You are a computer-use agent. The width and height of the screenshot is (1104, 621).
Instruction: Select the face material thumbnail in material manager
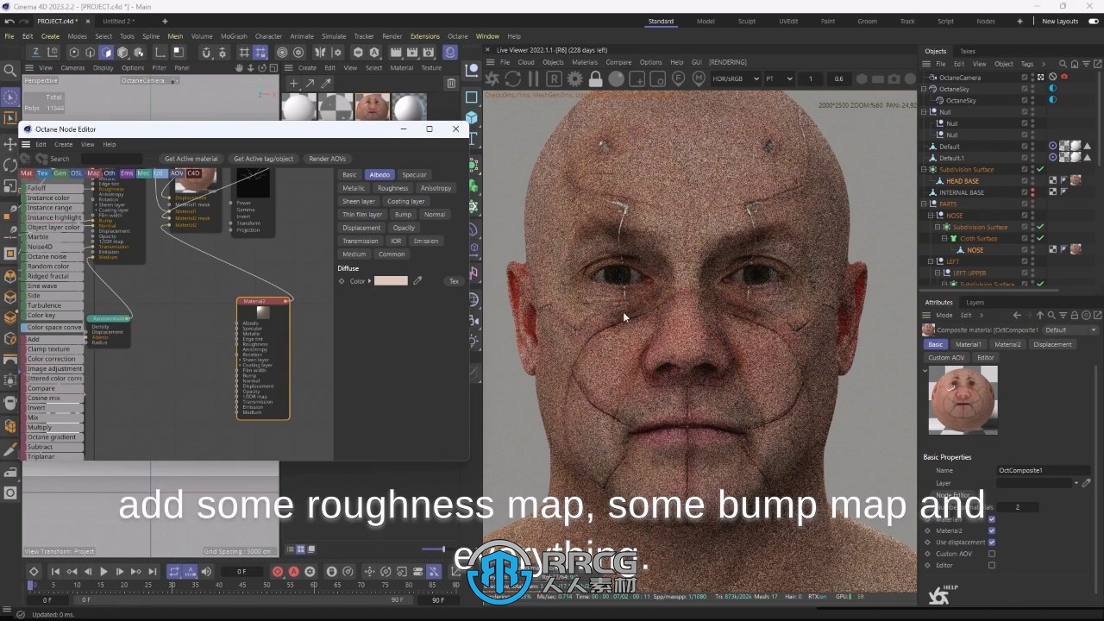[373, 108]
